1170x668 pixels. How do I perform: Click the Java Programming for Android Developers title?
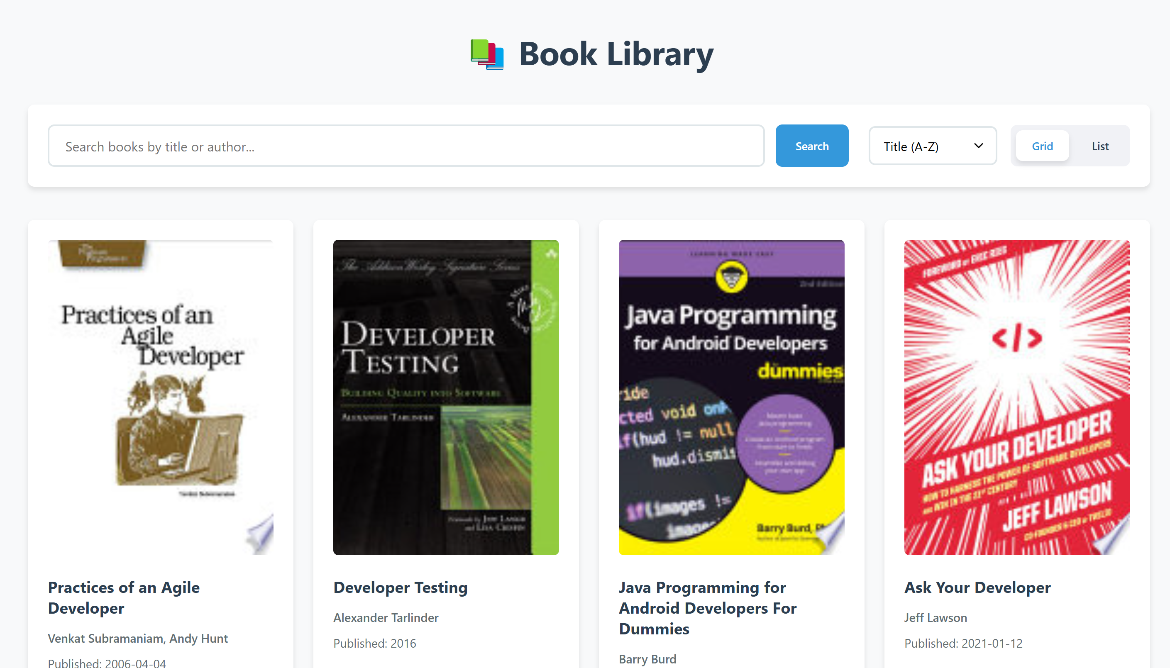(707, 607)
